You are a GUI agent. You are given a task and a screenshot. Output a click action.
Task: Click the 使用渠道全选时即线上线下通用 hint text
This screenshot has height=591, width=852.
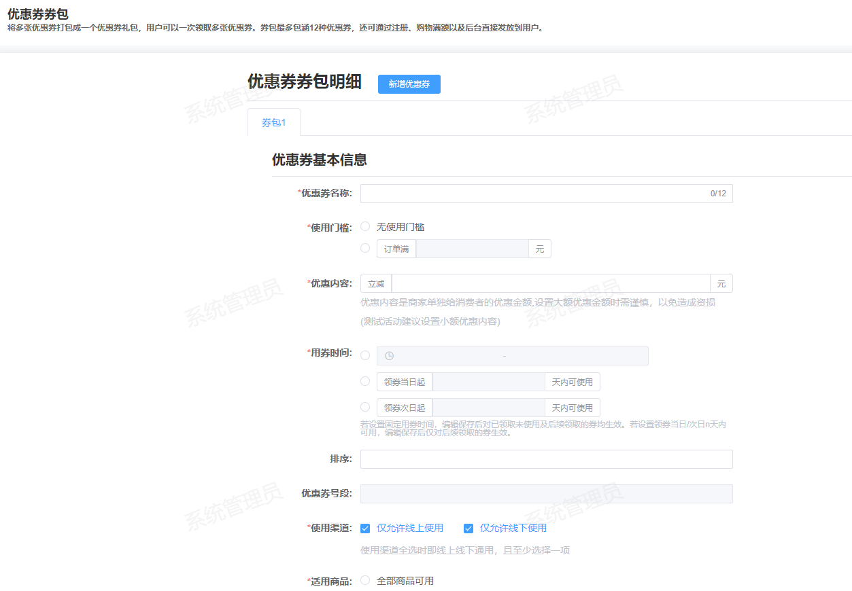pyautogui.click(x=465, y=550)
